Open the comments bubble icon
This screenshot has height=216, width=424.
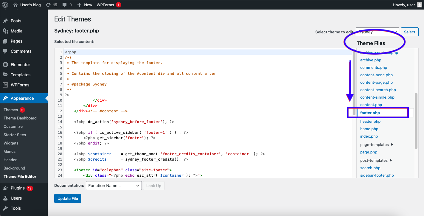(64, 5)
